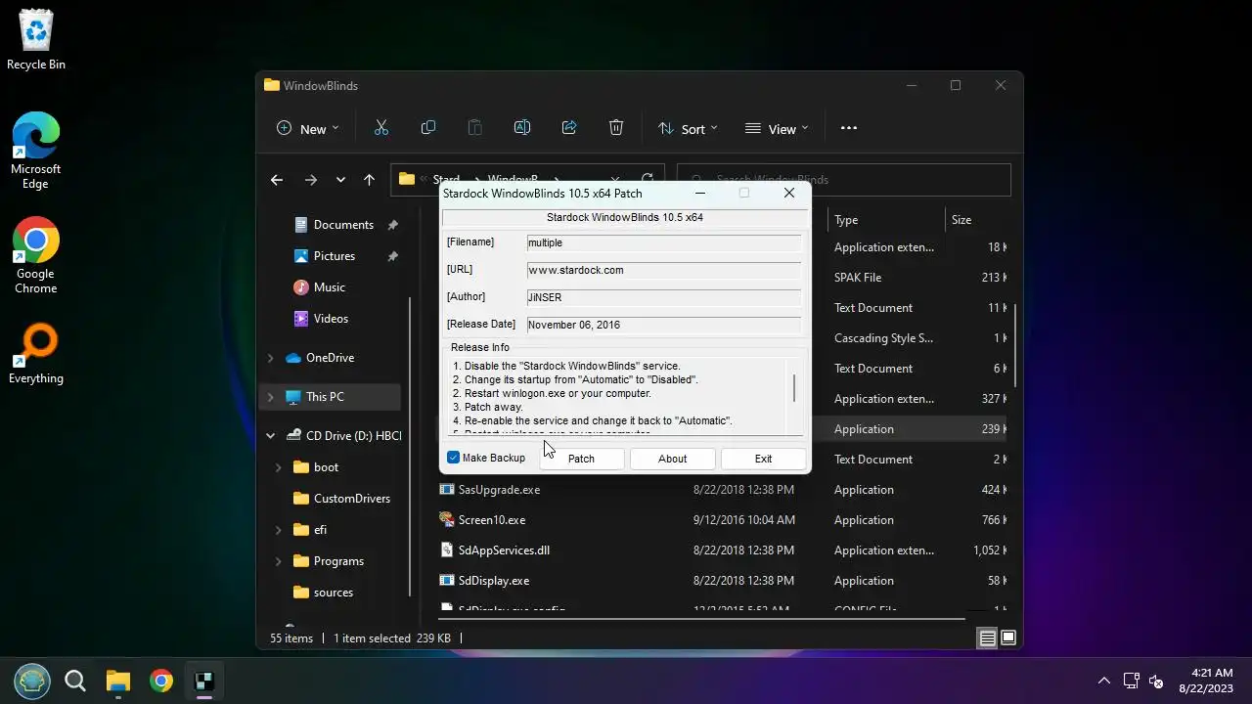Click the Size column header
This screenshot has height=704, width=1252.
pos(976,220)
